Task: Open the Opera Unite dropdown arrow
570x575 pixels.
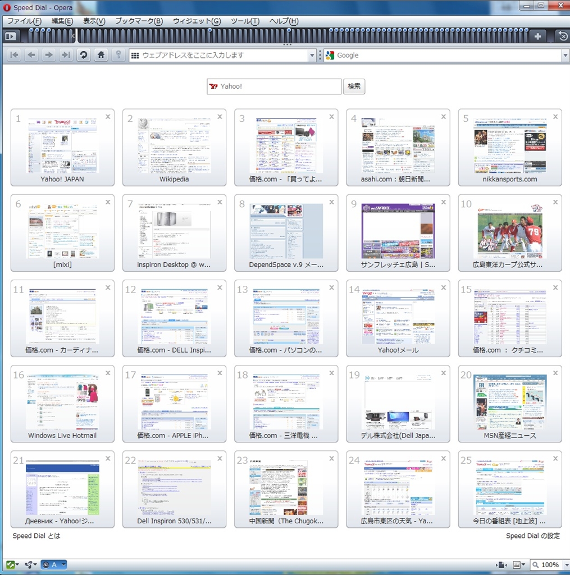Action: click(x=35, y=565)
